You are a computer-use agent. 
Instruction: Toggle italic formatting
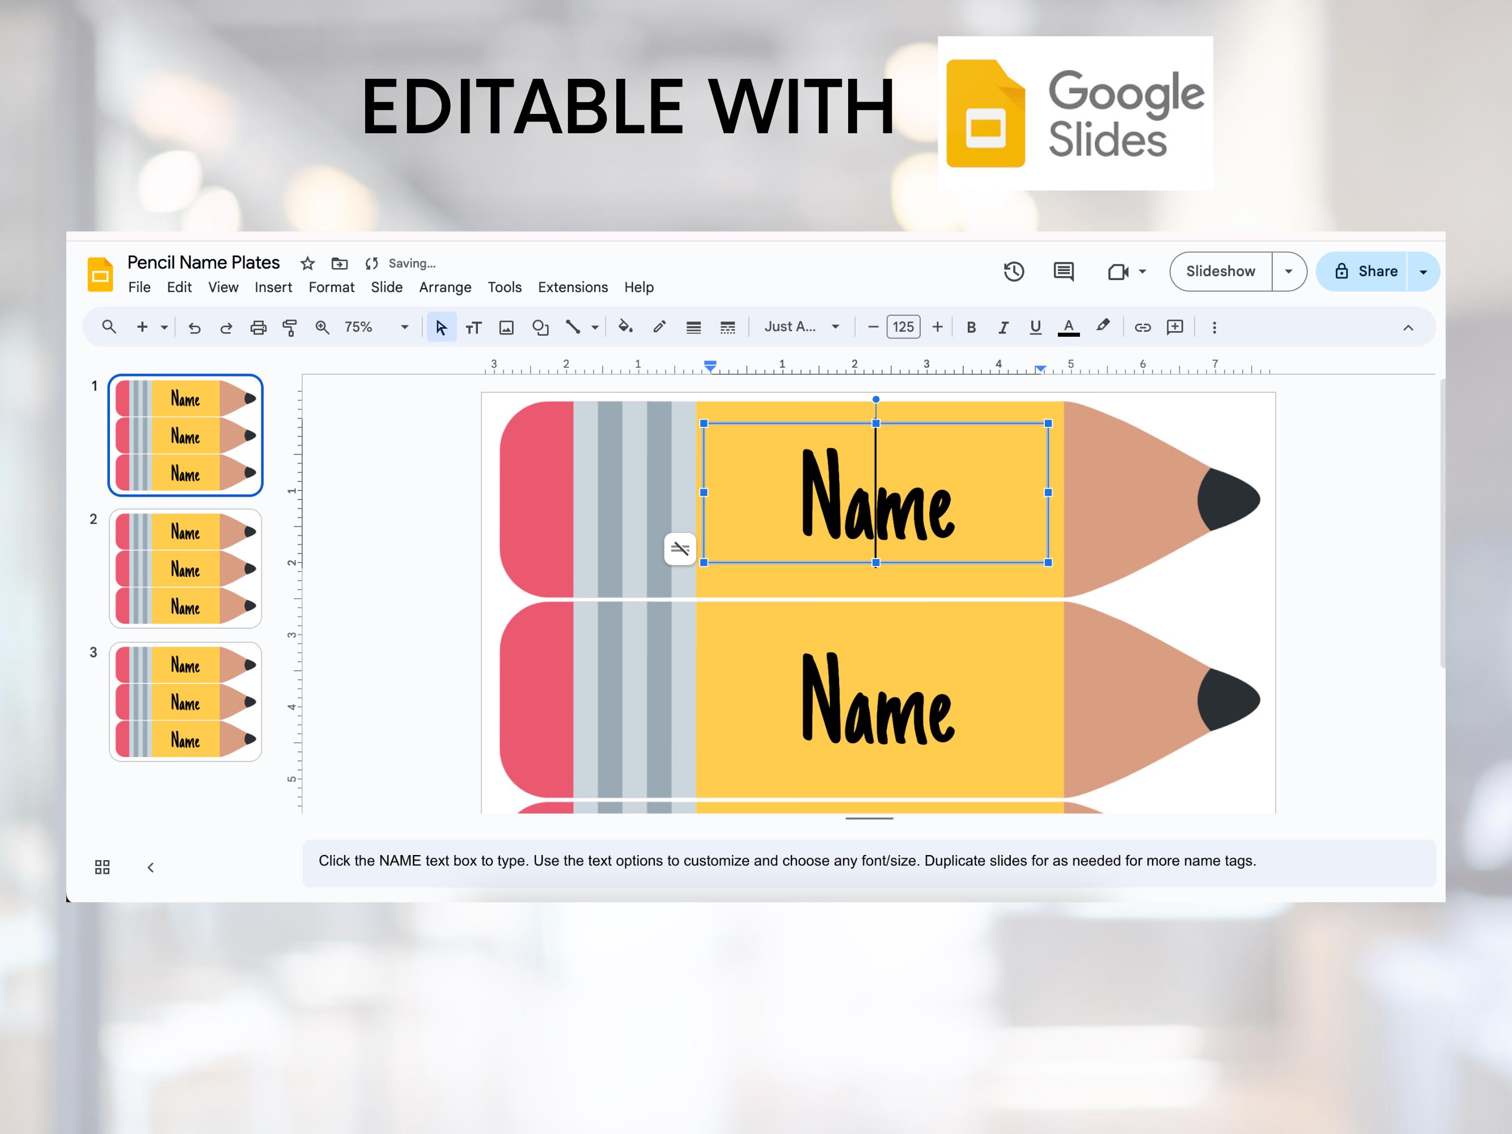click(1003, 327)
